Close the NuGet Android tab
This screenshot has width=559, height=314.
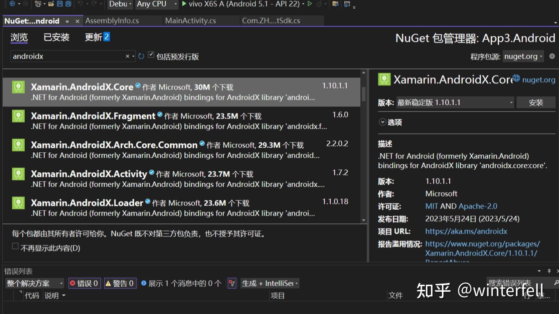click(77, 21)
